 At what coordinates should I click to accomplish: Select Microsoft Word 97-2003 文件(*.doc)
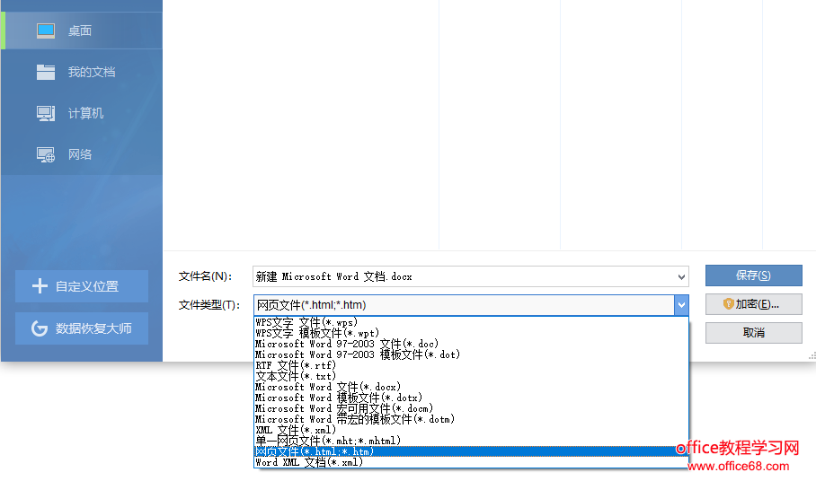pos(471,344)
